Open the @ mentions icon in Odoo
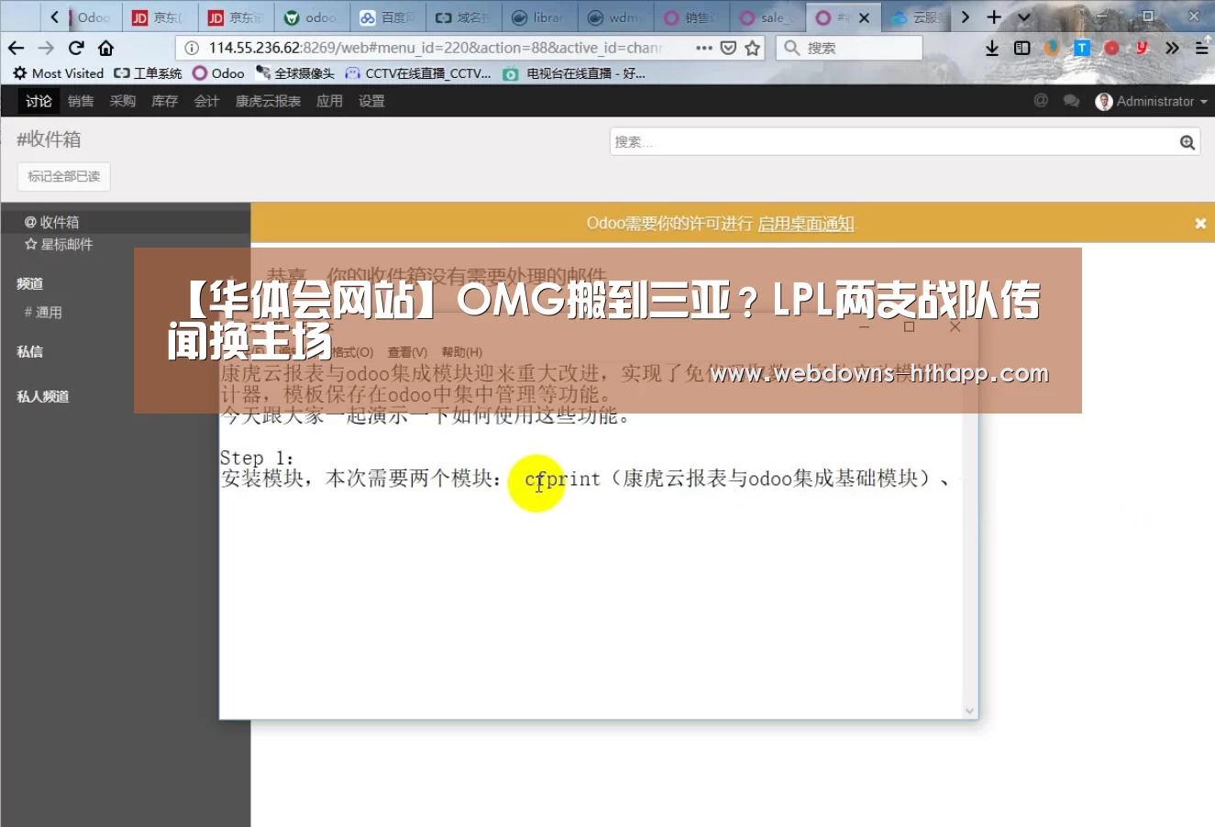Viewport: 1215px width, 827px height. pos(1041,101)
